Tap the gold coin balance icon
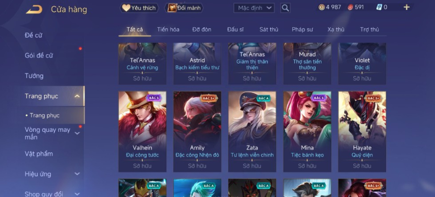The height and width of the screenshot is (197, 435). pyautogui.click(x=321, y=7)
